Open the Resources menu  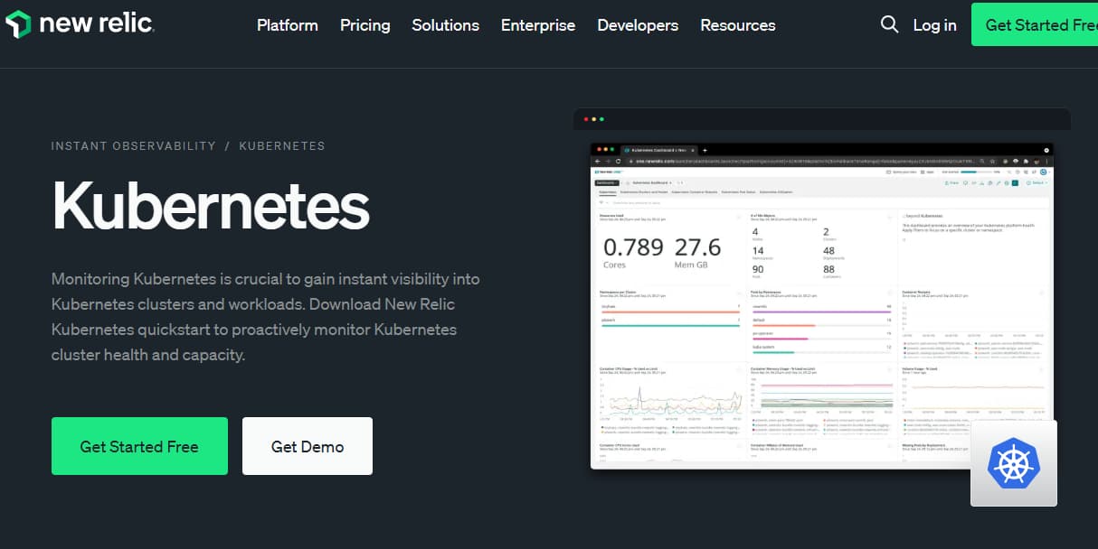click(x=737, y=25)
